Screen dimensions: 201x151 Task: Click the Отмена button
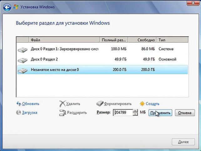(x=185, y=113)
